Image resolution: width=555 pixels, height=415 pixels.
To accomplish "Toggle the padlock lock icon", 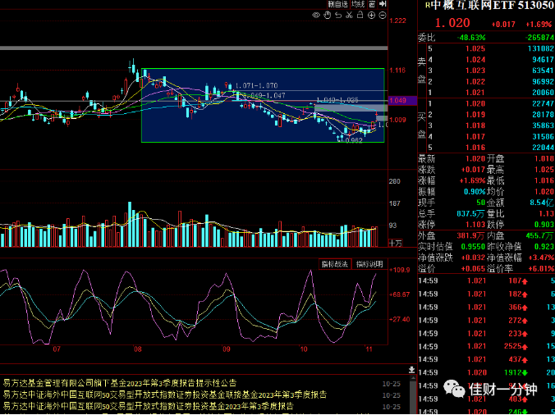I will (360, 15).
